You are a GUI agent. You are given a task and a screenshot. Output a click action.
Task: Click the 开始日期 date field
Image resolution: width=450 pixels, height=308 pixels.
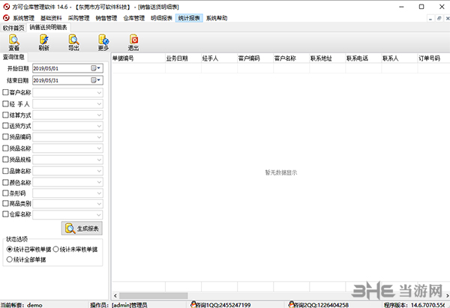click(x=67, y=68)
